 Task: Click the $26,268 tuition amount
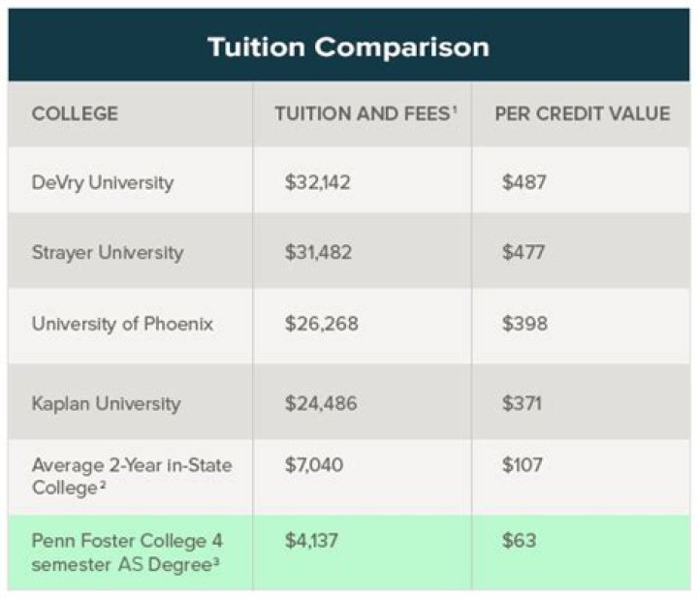[322, 323]
